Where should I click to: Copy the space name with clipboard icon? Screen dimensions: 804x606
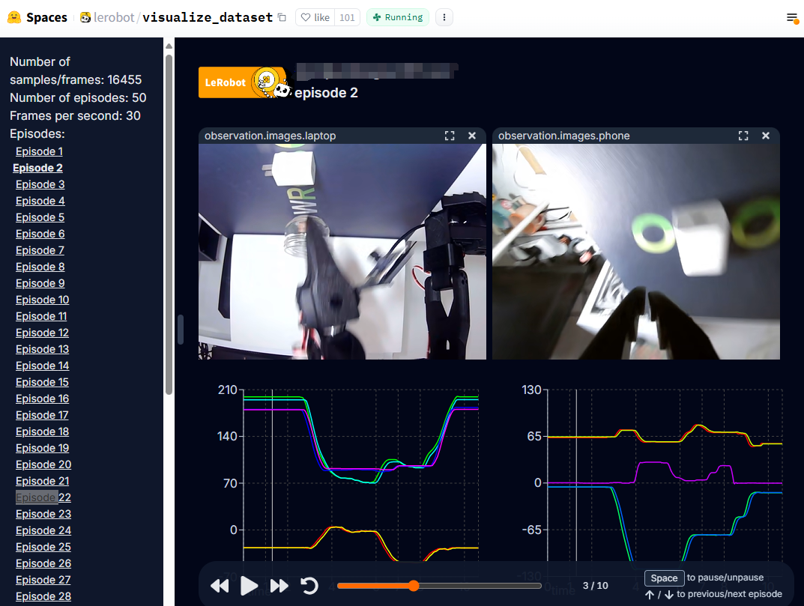[282, 17]
